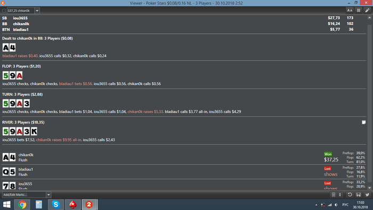This screenshot has height=210, width=373.
Task: Click the flop board cards 5 9 A
Action: [13, 76]
